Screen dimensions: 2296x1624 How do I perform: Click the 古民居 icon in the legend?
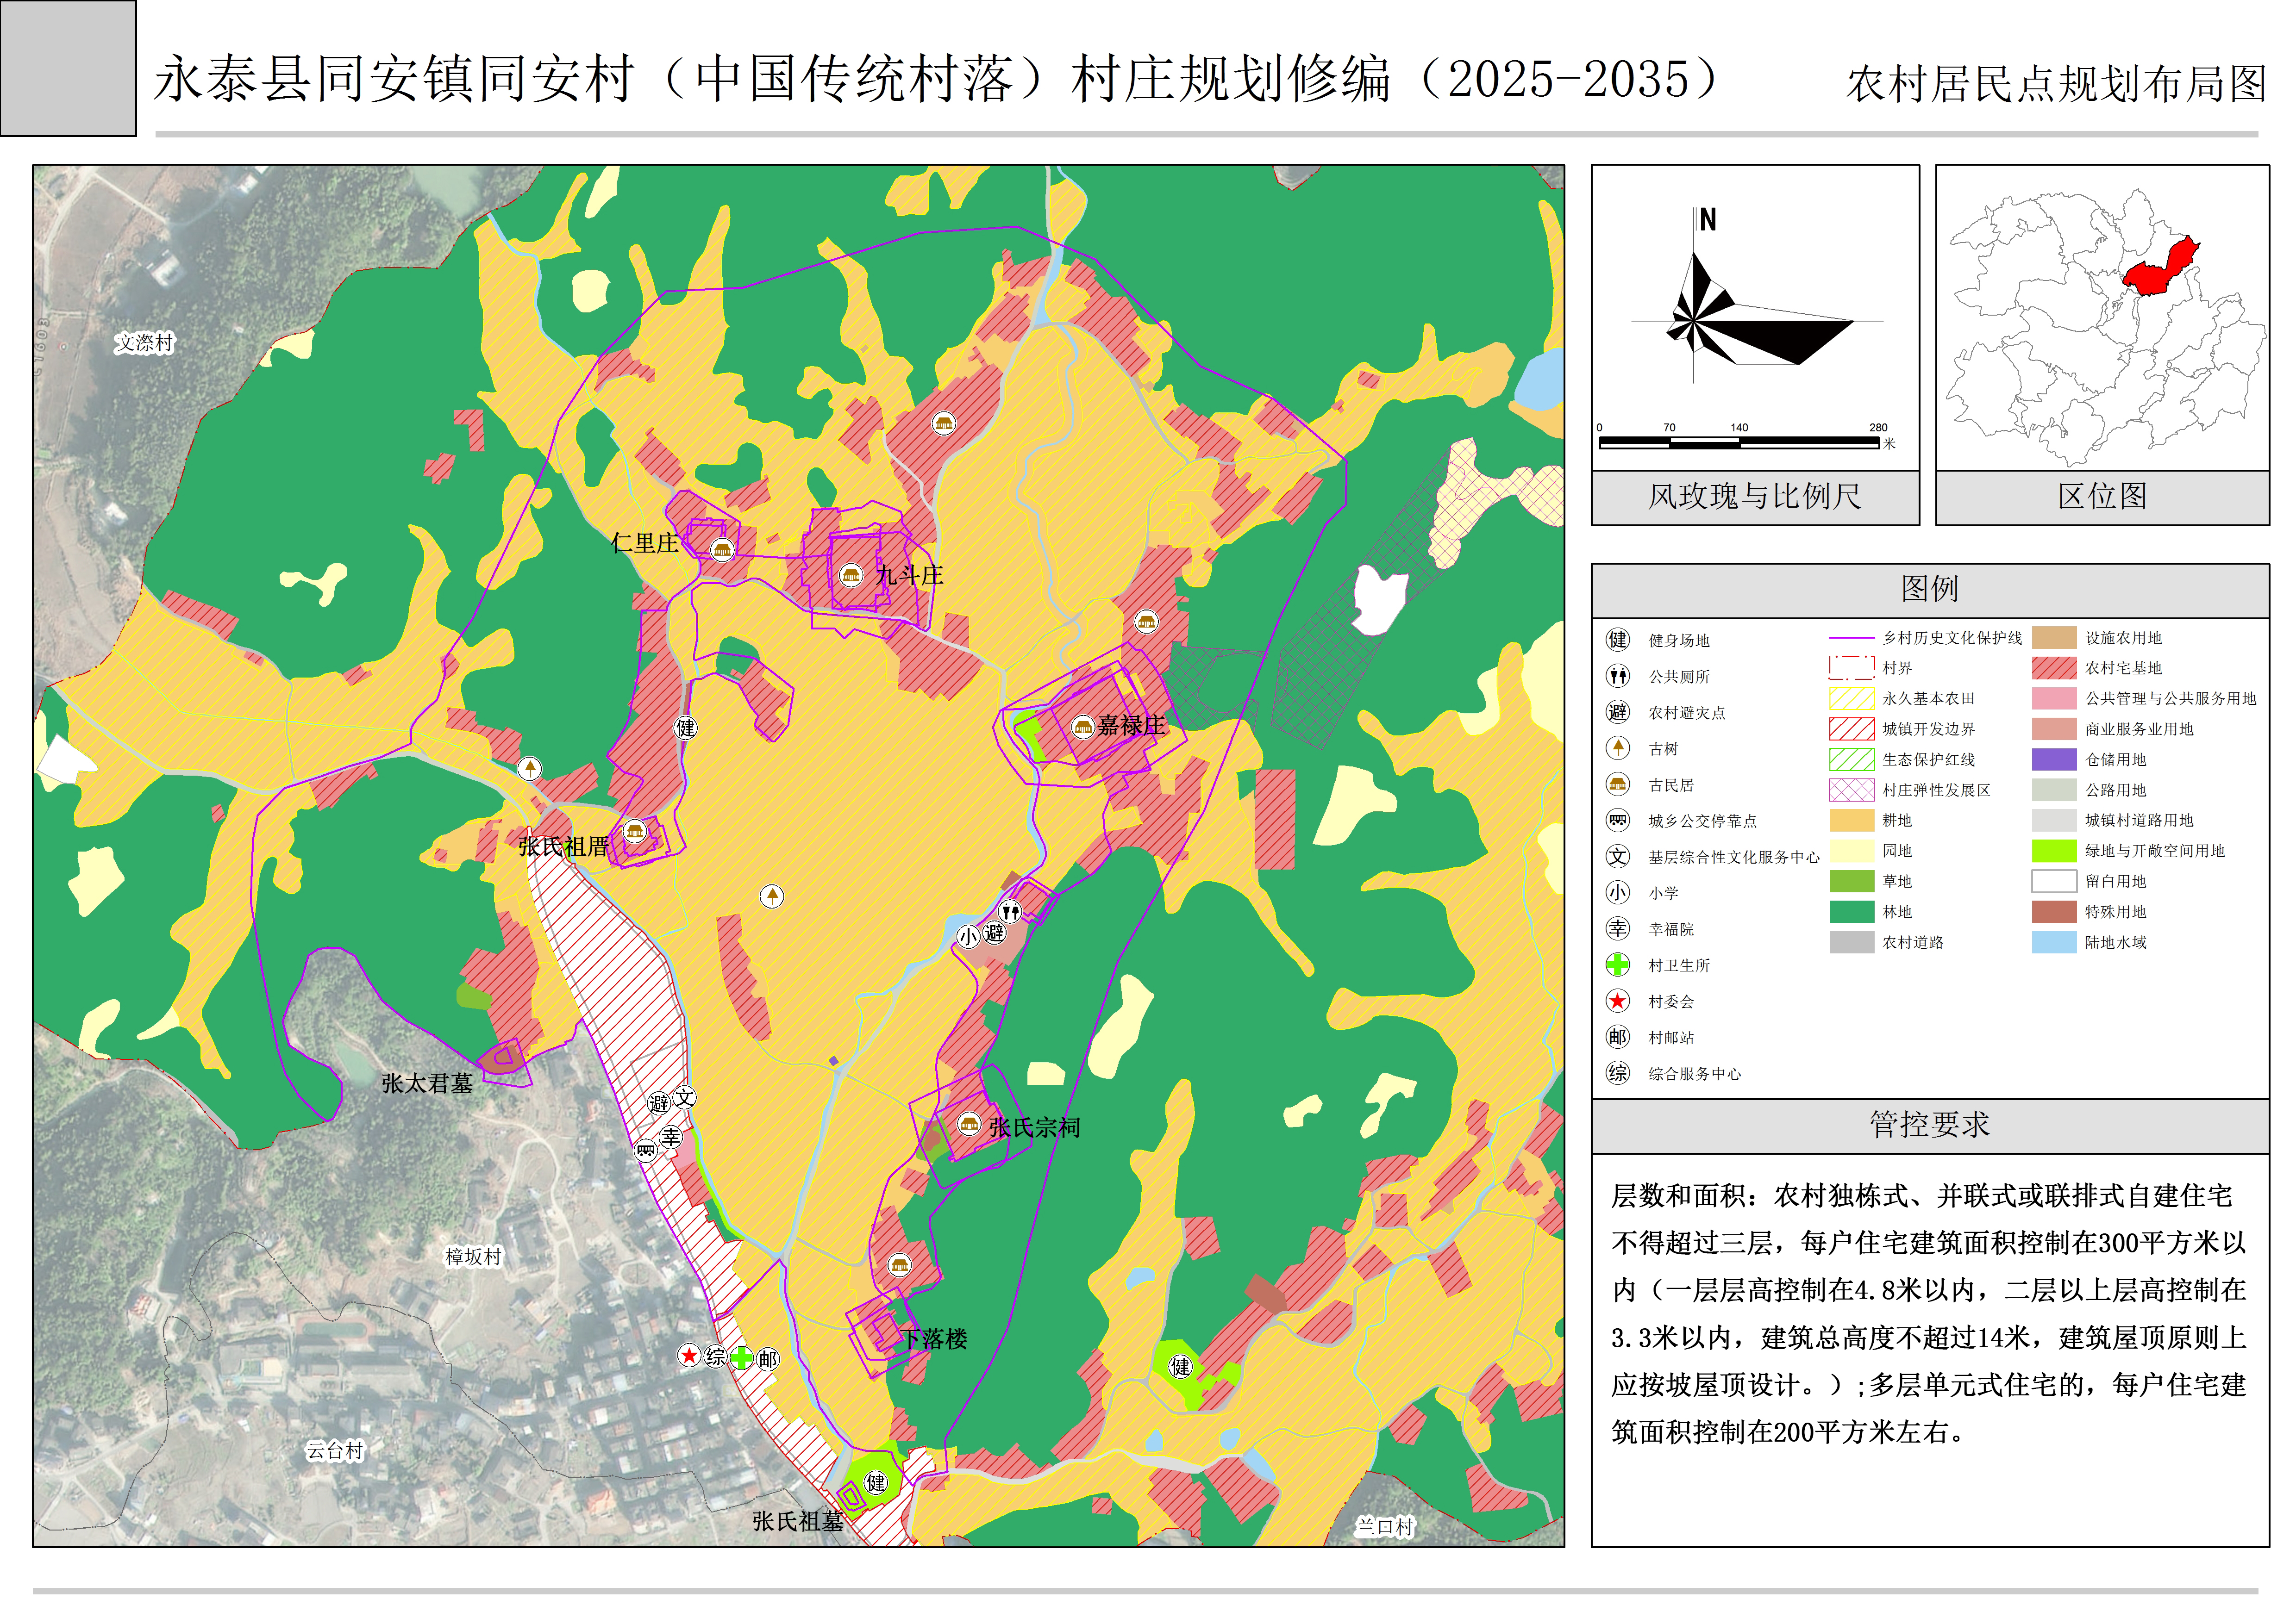pyautogui.click(x=1618, y=784)
